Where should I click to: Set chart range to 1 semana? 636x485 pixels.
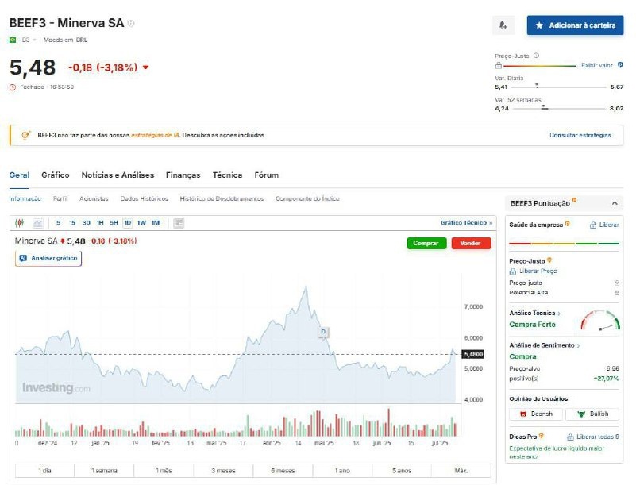[x=104, y=471]
